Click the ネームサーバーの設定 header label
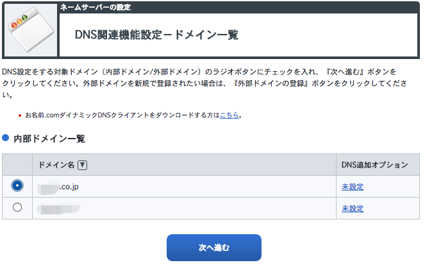Image resolution: width=425 pixels, height=265 pixels. (x=96, y=7)
